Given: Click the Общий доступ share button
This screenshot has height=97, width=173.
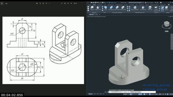Looking at the screenshot, I should click(112, 2).
